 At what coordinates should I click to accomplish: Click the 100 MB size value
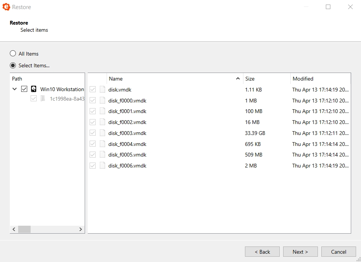(x=254, y=111)
